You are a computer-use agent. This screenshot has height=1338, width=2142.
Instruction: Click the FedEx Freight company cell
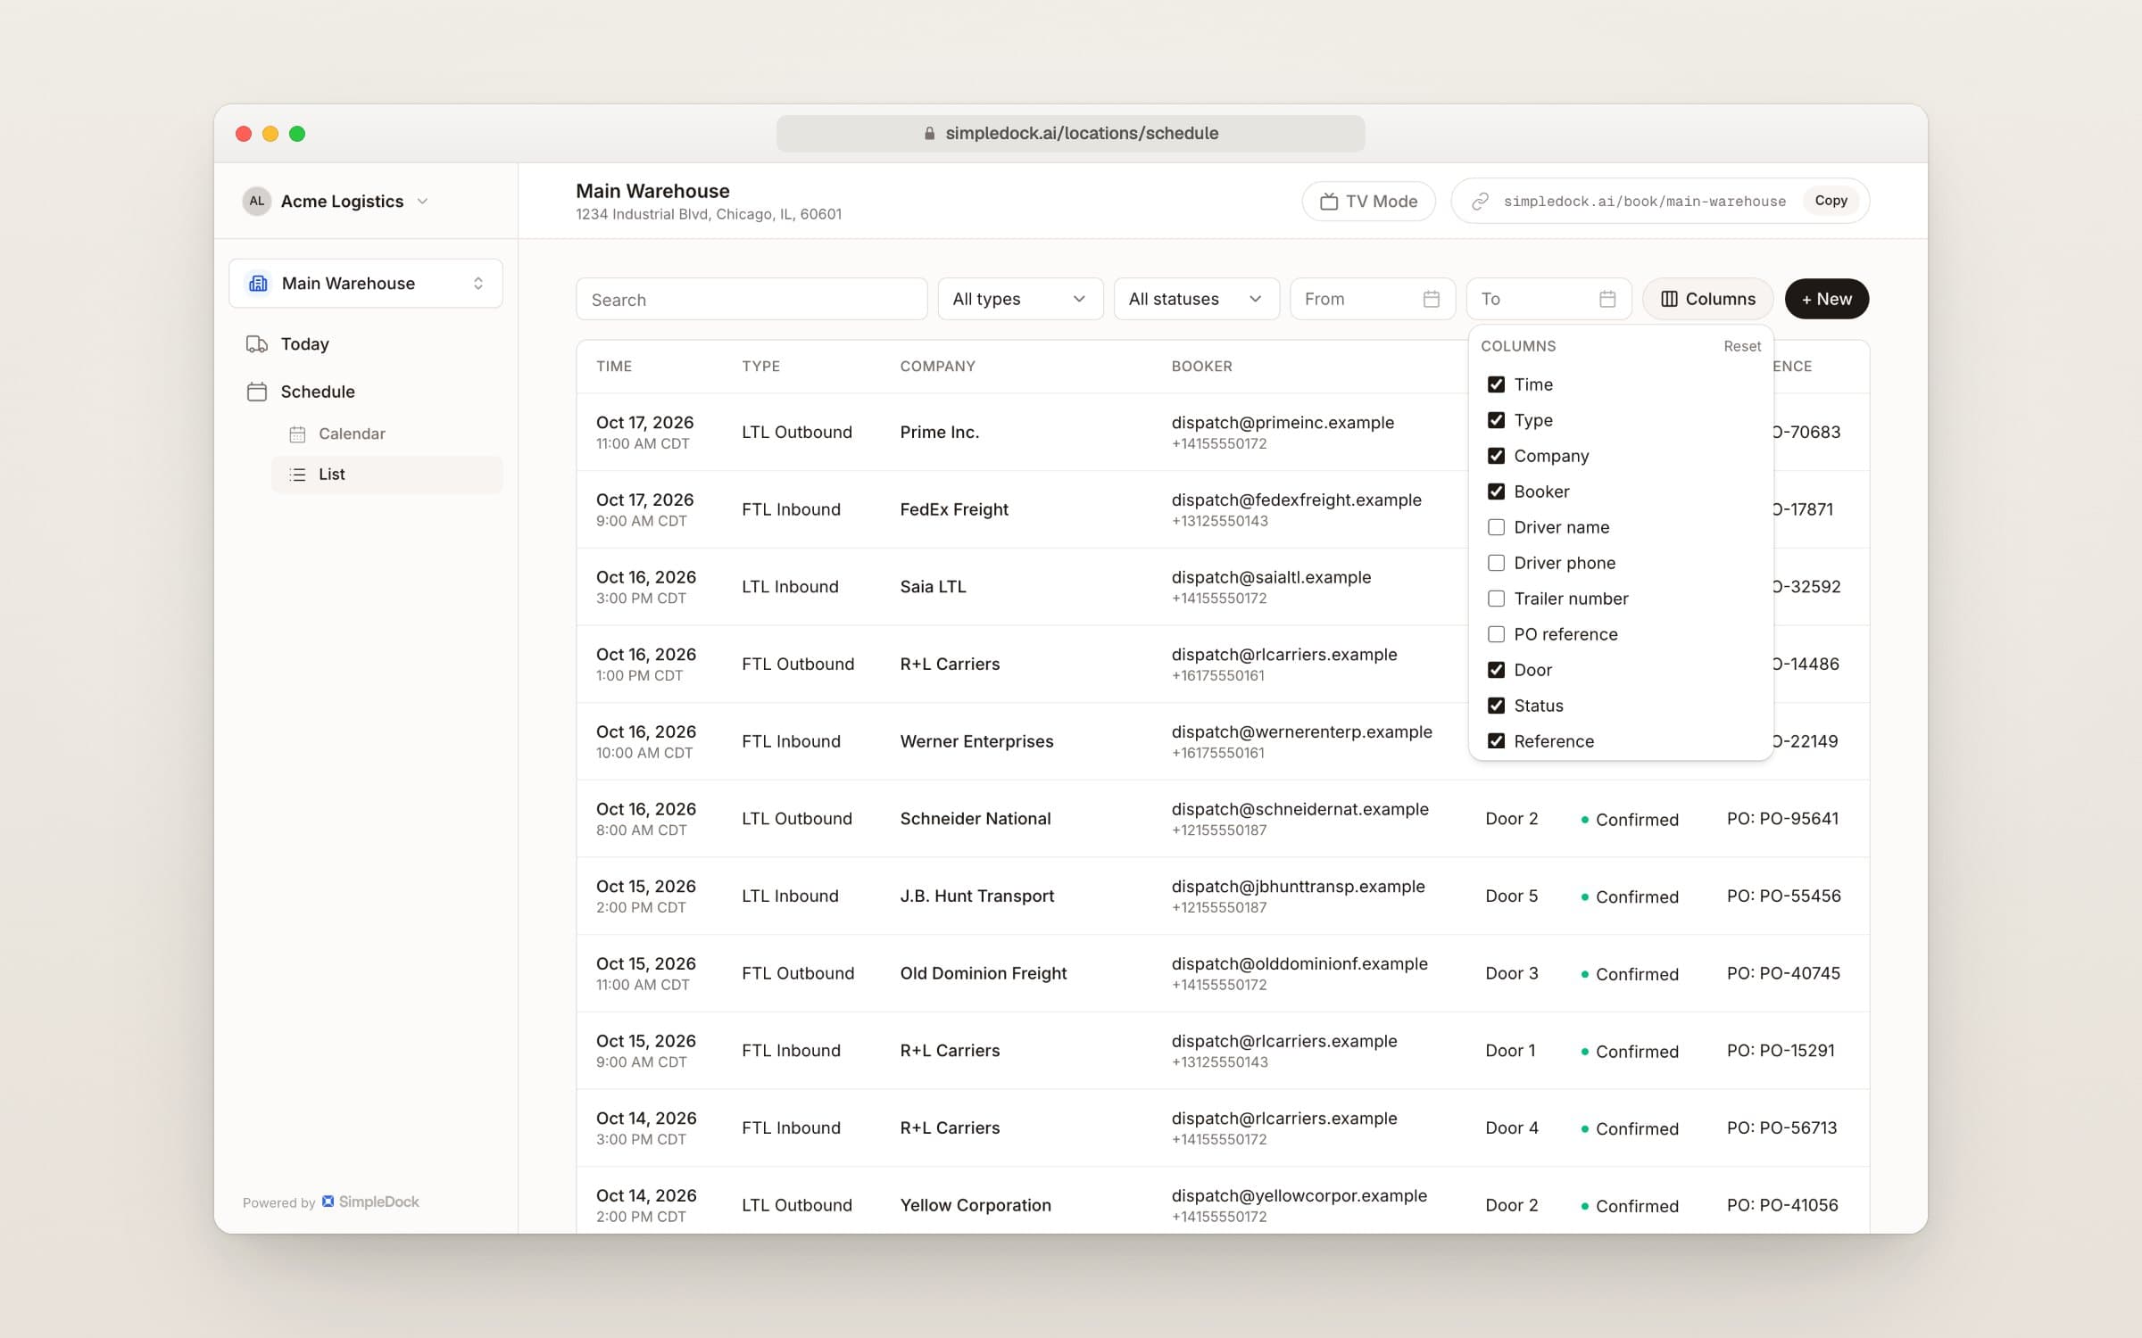click(x=954, y=509)
